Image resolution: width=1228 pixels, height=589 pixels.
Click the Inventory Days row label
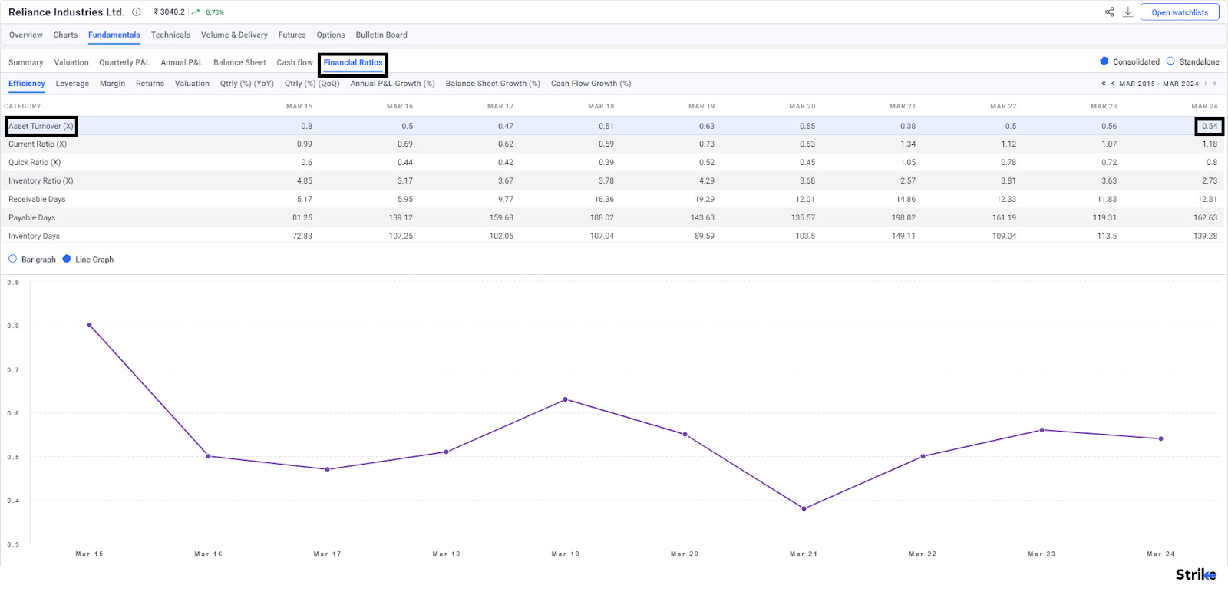(x=34, y=236)
